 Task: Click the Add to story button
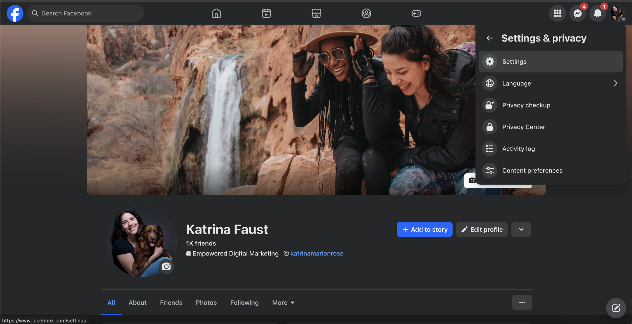[x=424, y=229]
